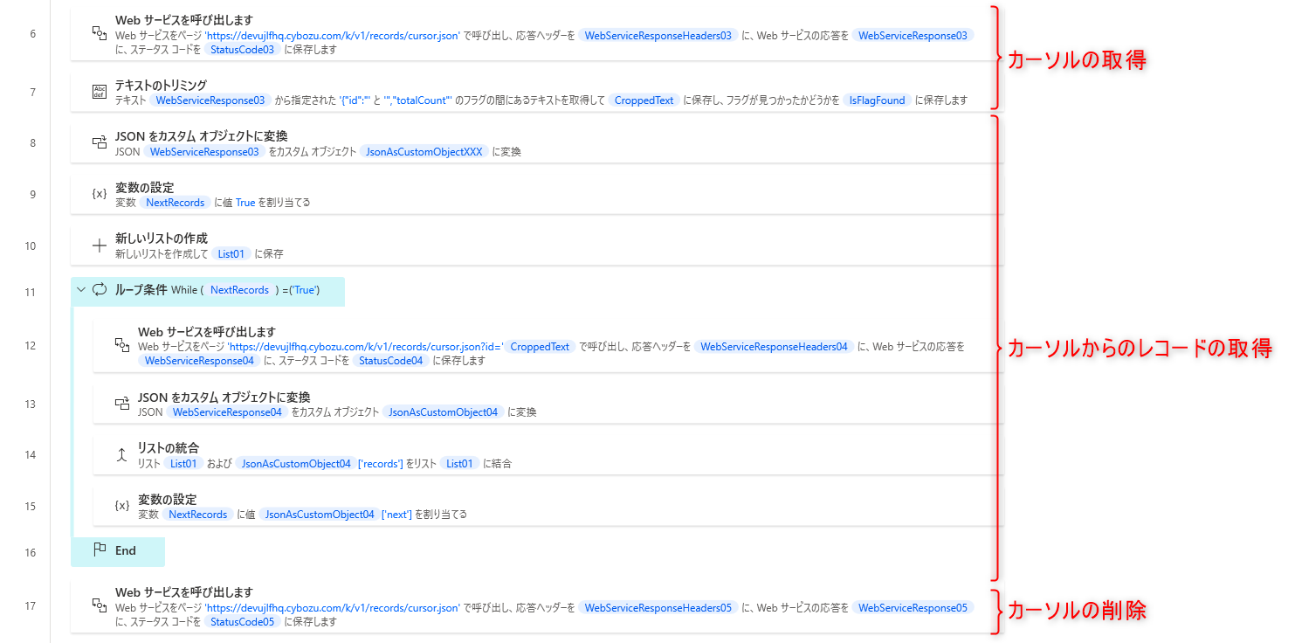Select the WebServiceResponseHeaders03 variable chip
This screenshot has height=643, width=1295.
658,36
